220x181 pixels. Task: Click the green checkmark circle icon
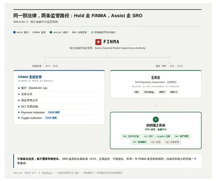coord(155,120)
